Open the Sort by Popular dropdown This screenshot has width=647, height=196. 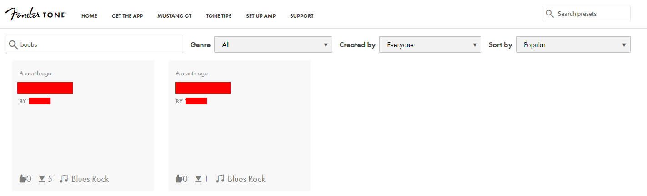(x=573, y=45)
